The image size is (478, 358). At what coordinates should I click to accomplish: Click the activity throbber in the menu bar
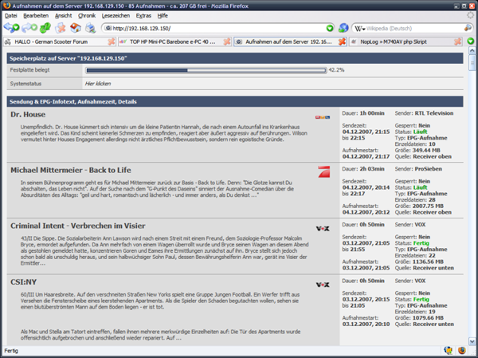pyautogui.click(x=471, y=16)
